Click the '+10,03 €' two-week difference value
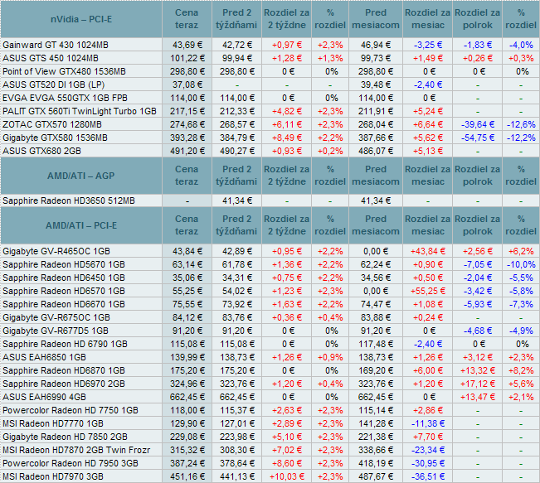Image resolution: width=540 pixels, height=483 pixels. (x=287, y=476)
